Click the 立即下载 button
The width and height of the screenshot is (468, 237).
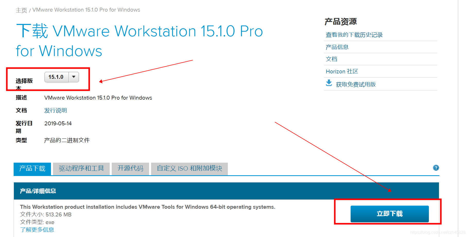tap(389, 214)
